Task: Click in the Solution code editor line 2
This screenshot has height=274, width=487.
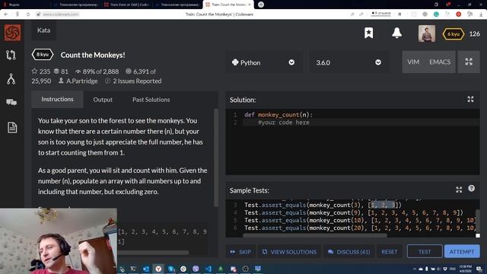Action: click(x=360, y=123)
